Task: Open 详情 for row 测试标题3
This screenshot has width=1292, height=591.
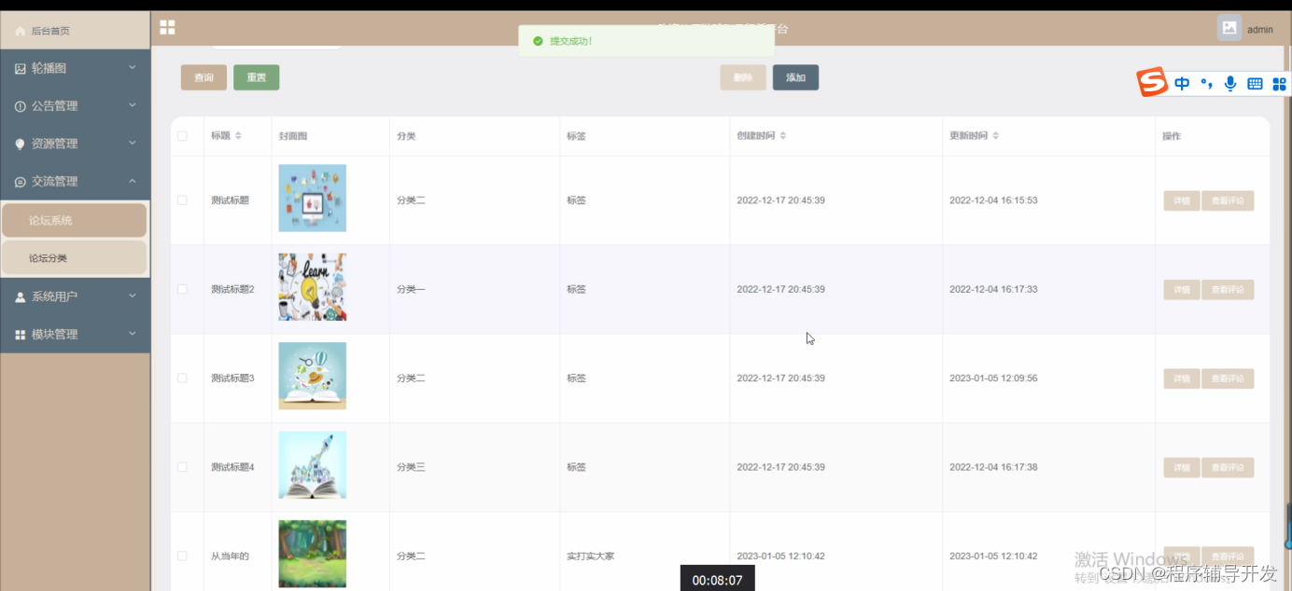Action: point(1181,378)
